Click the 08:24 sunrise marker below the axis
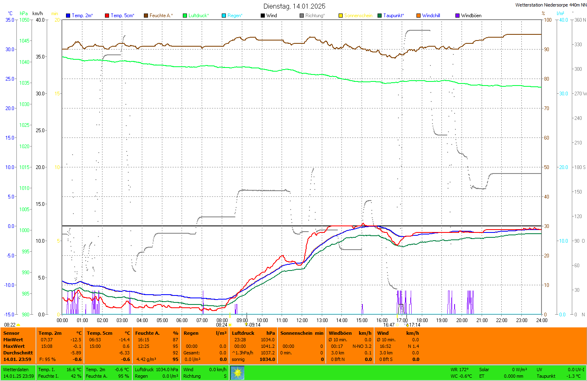The height and width of the screenshot is (381, 587). point(222,325)
